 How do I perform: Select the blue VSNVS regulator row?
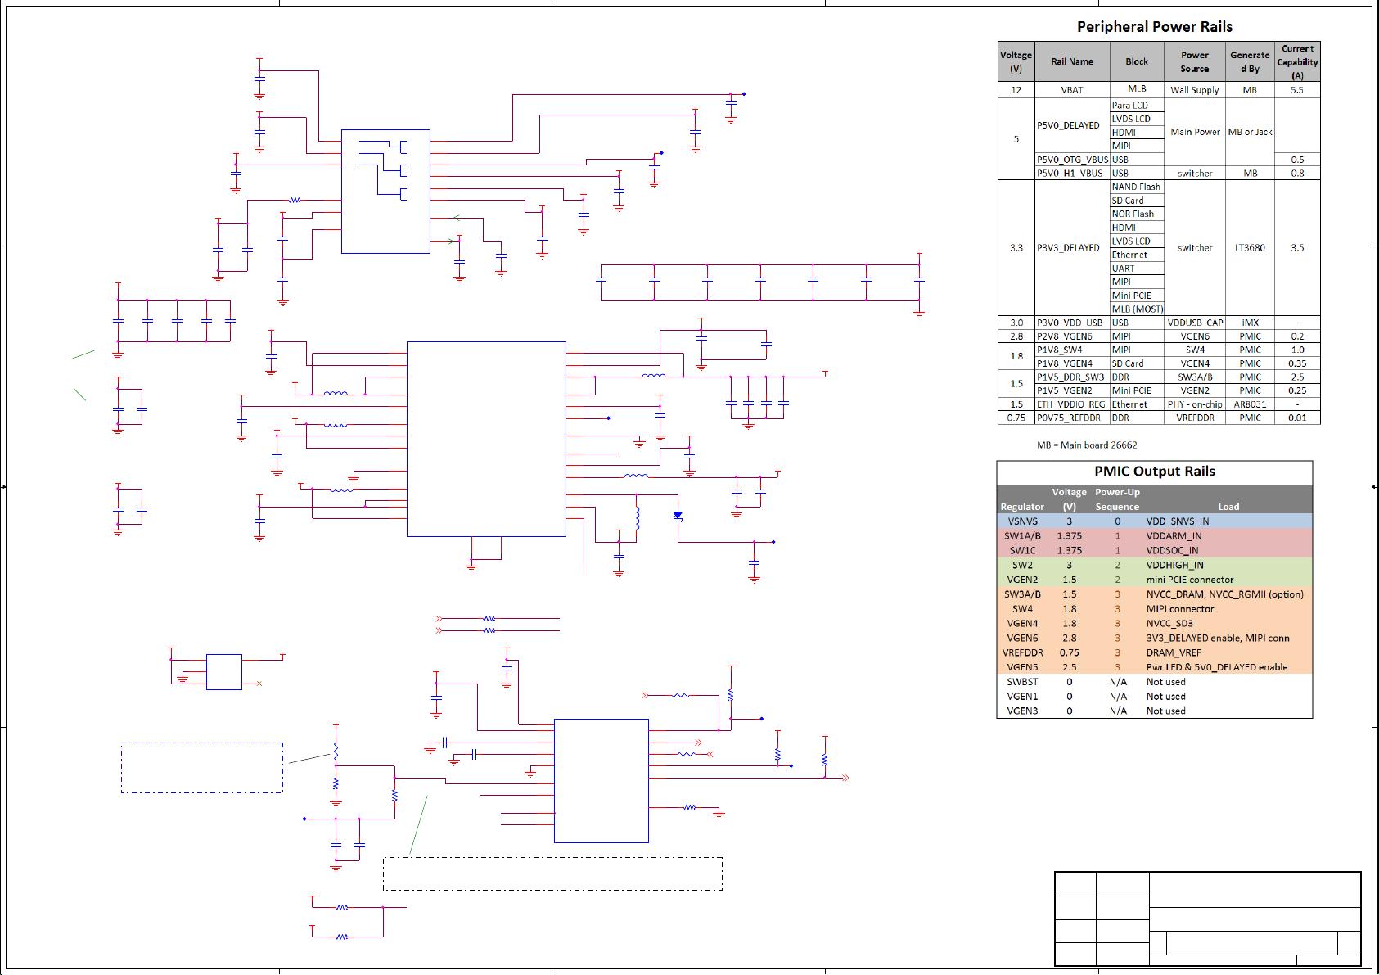[x=1154, y=521]
